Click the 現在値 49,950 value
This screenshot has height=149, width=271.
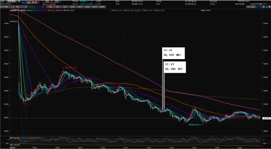83,1
